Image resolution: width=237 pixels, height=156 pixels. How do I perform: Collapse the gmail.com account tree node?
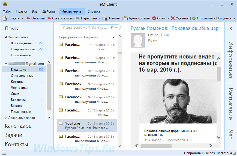[x=6, y=63]
